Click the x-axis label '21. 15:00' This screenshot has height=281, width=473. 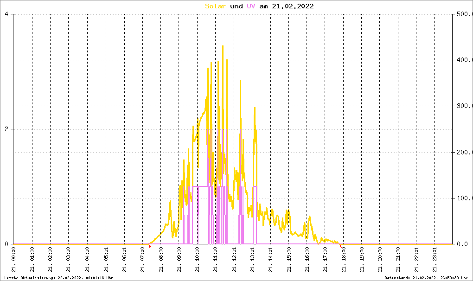coord(289,260)
